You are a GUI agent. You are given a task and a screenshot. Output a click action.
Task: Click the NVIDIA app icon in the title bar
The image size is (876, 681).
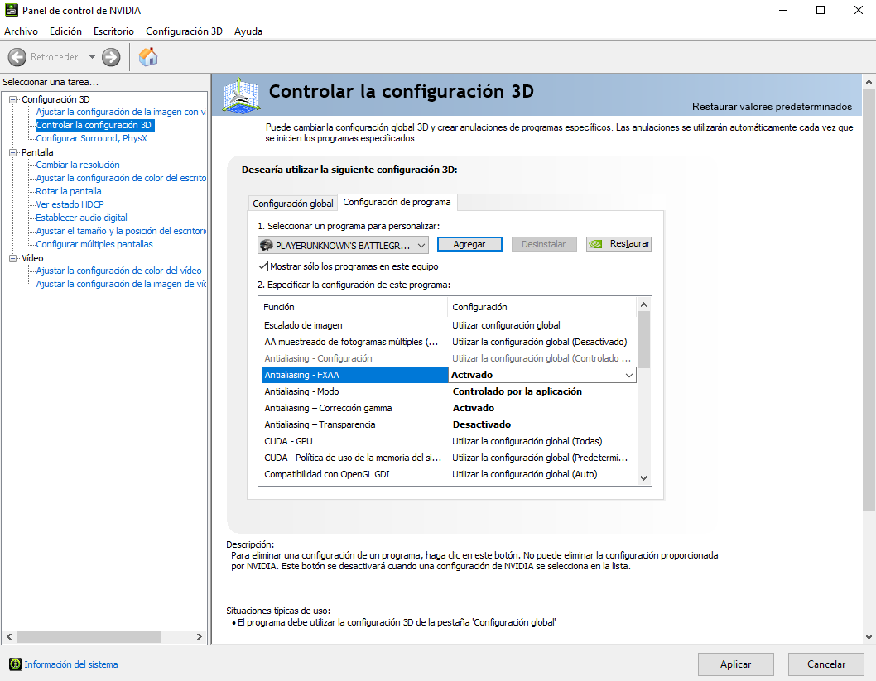[x=11, y=10]
